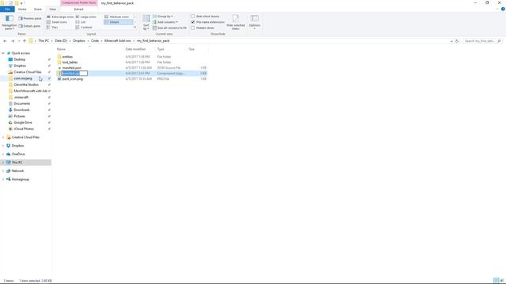The image size is (506, 284).
Task: Open the Group by dropdown
Action: 163,16
